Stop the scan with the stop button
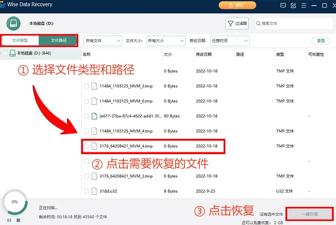Image resolution: width=336 pixels, height=225 pixels. [x=18, y=220]
